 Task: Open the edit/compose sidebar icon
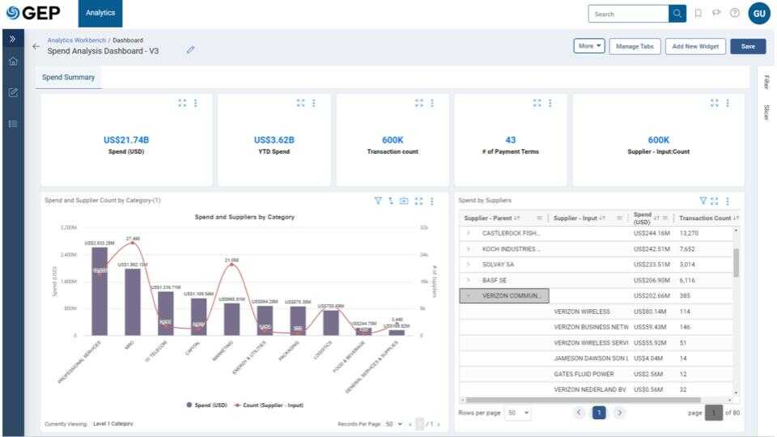[x=13, y=92]
